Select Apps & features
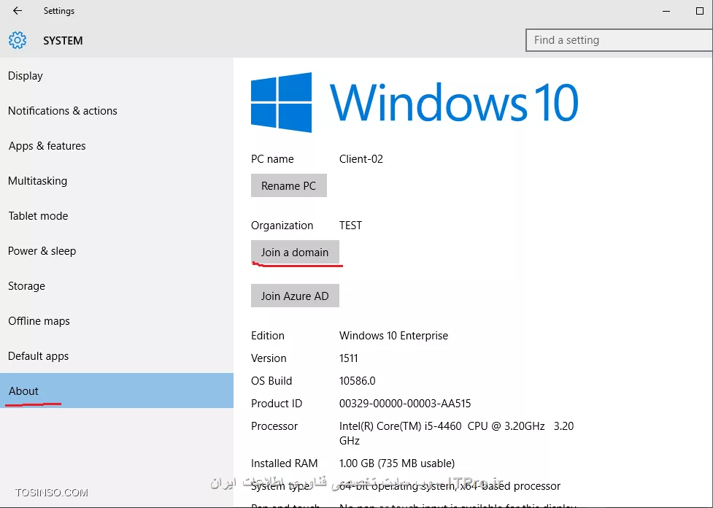713x508 pixels. point(117,145)
